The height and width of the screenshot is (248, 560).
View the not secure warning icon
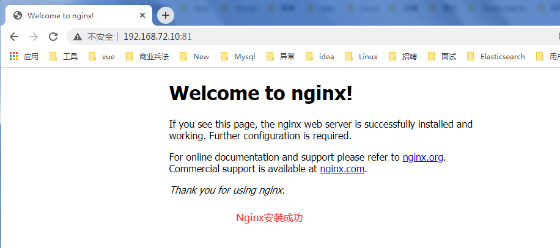coord(78,37)
